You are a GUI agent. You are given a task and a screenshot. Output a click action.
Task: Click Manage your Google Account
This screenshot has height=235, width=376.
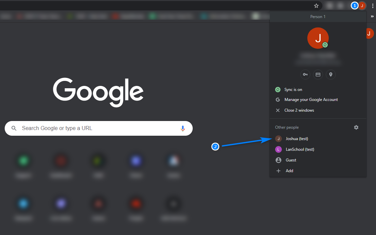tap(311, 99)
